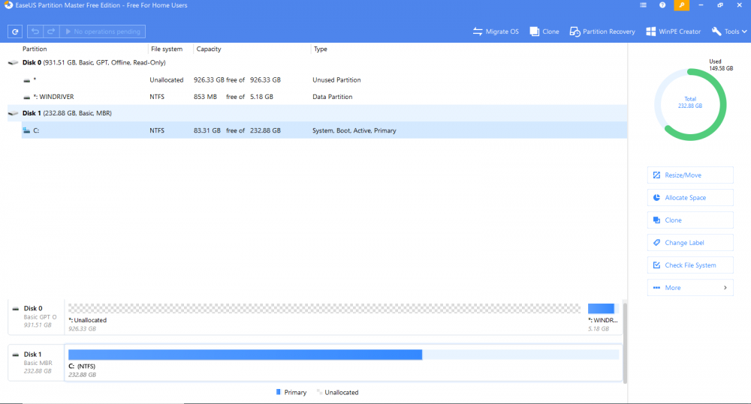Viewport: 751px width, 404px height.
Task: Choose Change Label in side panel
Action: [690, 242]
